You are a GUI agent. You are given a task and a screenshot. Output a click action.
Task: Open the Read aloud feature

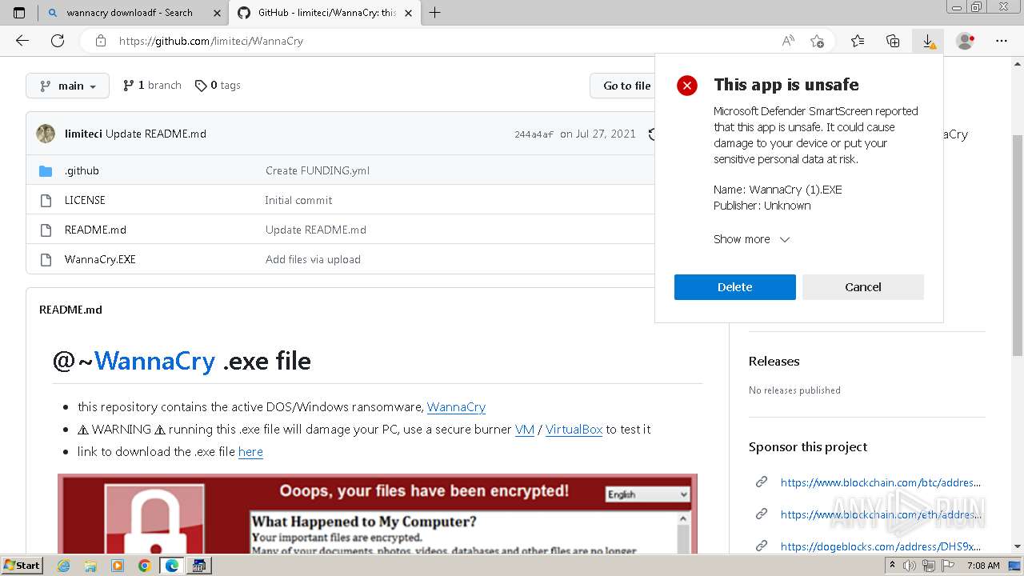coord(788,41)
